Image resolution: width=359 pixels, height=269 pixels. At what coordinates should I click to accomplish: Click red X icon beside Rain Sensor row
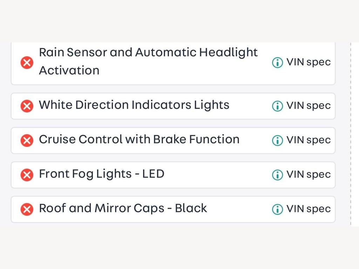point(27,62)
